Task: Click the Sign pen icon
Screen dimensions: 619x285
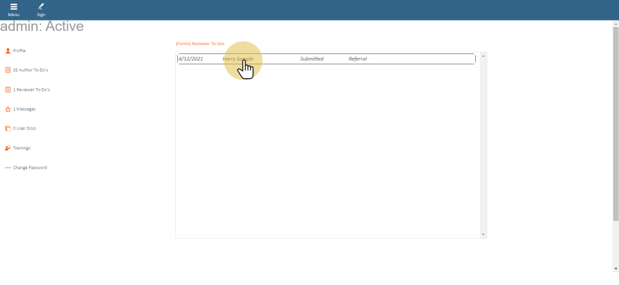Action: pos(41,7)
